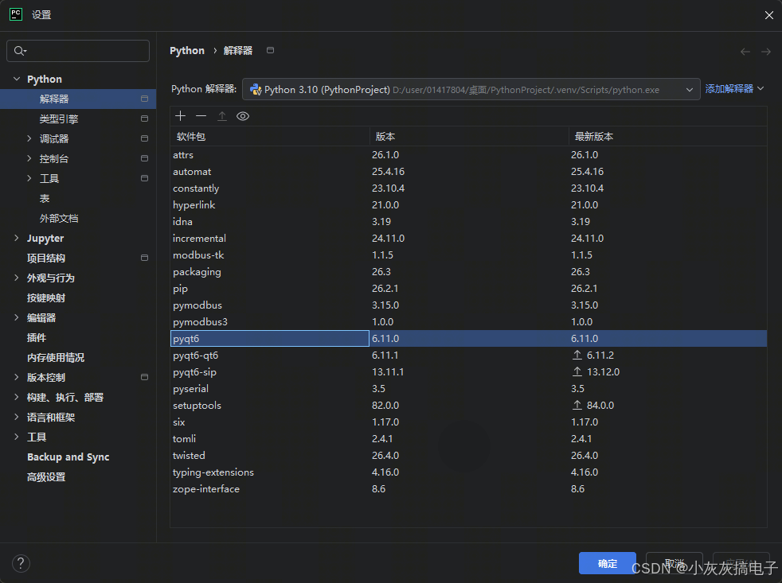The height and width of the screenshot is (583, 782).
Task: Select 解释器 in settings tree
Action: coord(78,99)
